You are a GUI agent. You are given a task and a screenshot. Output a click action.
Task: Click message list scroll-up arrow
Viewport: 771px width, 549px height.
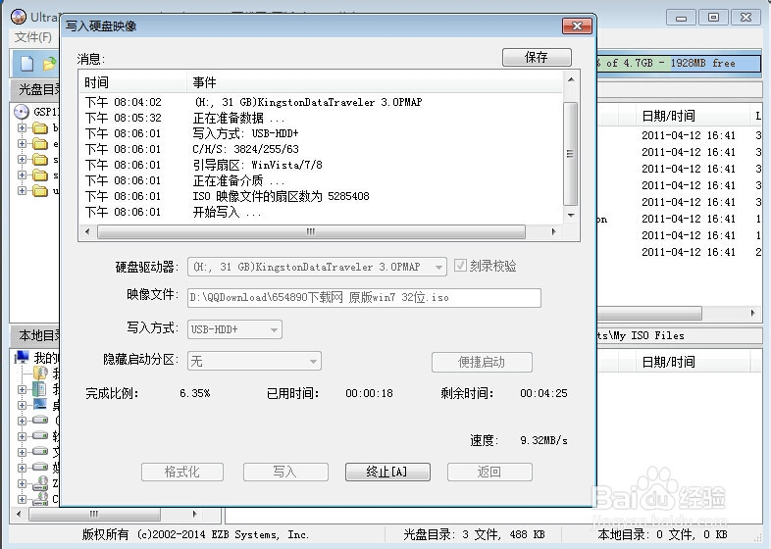tap(571, 79)
